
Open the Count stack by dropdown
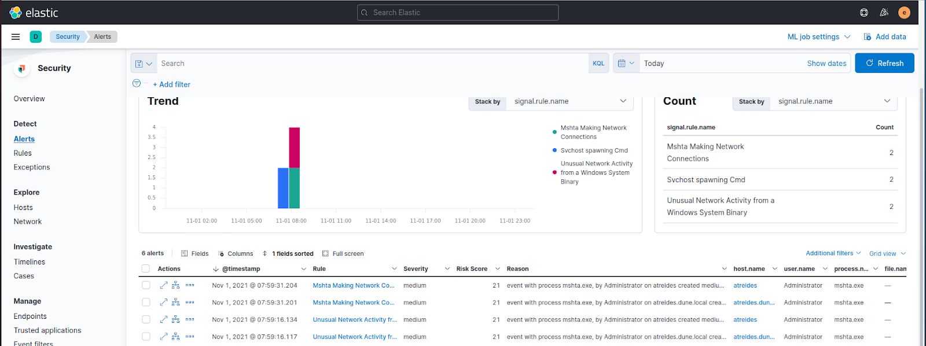click(833, 101)
